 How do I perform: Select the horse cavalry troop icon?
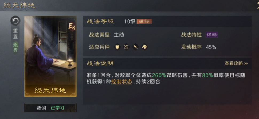point(144,47)
